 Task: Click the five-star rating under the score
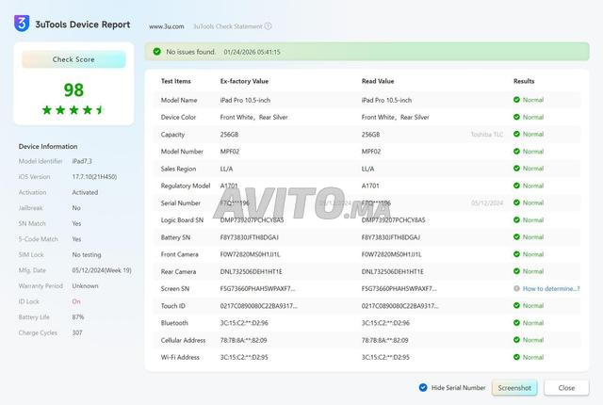73,110
